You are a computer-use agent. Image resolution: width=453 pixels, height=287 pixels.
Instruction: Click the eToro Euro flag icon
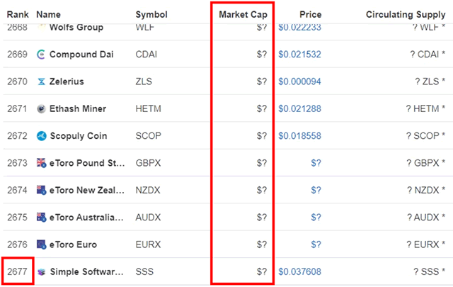pyautogui.click(x=41, y=244)
